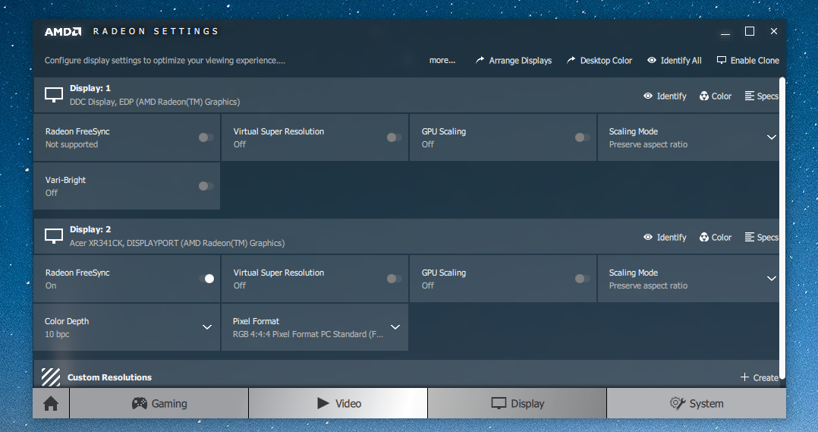Click Enable Clone
This screenshot has width=818, height=432.
click(748, 61)
